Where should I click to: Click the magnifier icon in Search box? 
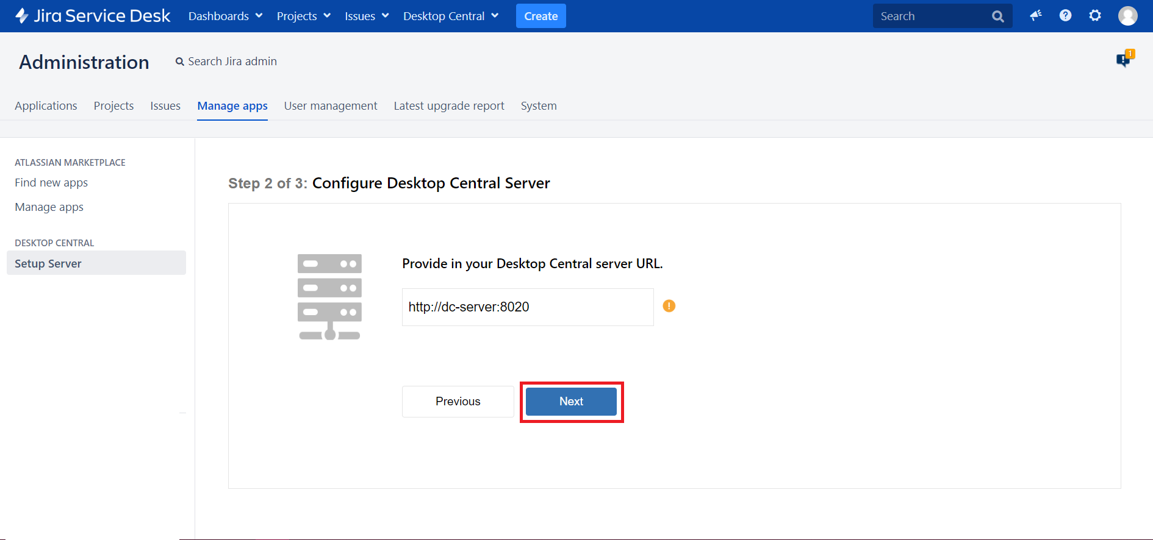pyautogui.click(x=997, y=16)
